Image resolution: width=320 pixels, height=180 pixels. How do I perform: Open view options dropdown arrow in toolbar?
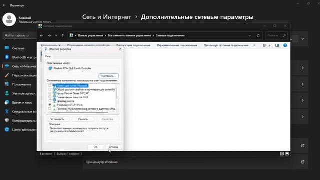[269, 45]
